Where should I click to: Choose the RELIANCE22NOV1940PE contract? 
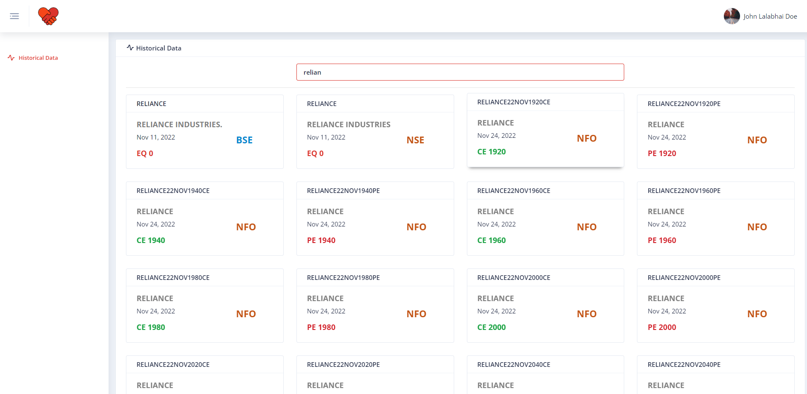(x=375, y=218)
